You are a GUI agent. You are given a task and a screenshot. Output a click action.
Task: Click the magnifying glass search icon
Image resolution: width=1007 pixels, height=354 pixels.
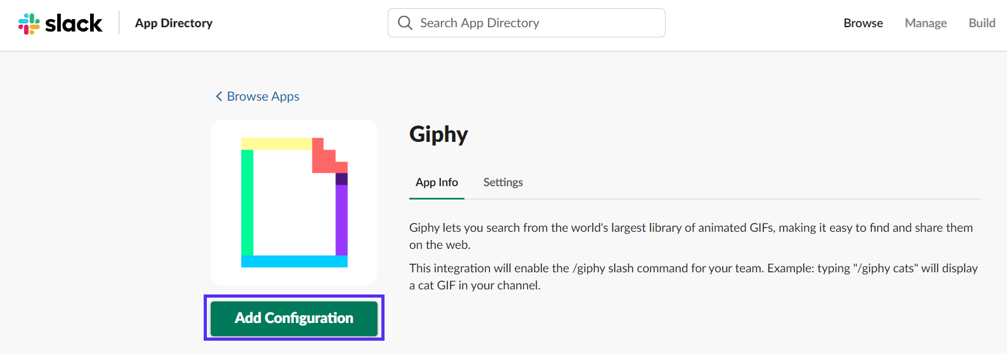coord(405,23)
